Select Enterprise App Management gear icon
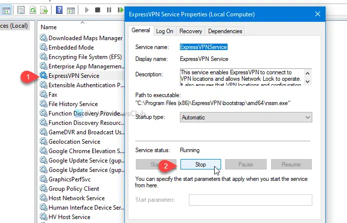 [x=44, y=66]
